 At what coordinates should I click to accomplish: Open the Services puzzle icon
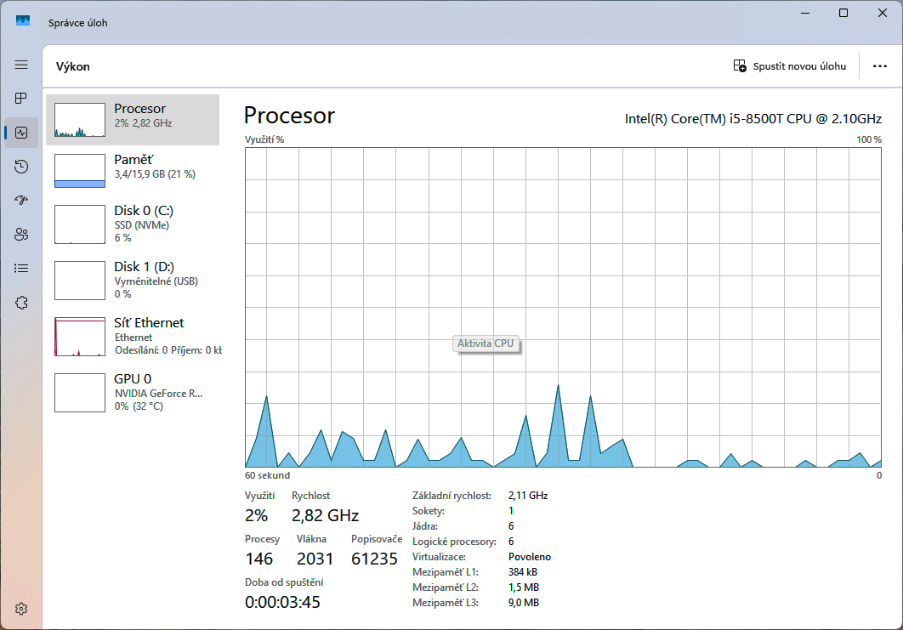tap(21, 303)
